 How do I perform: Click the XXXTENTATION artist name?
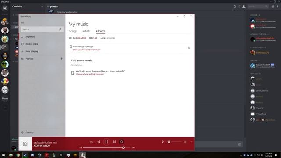(42, 146)
